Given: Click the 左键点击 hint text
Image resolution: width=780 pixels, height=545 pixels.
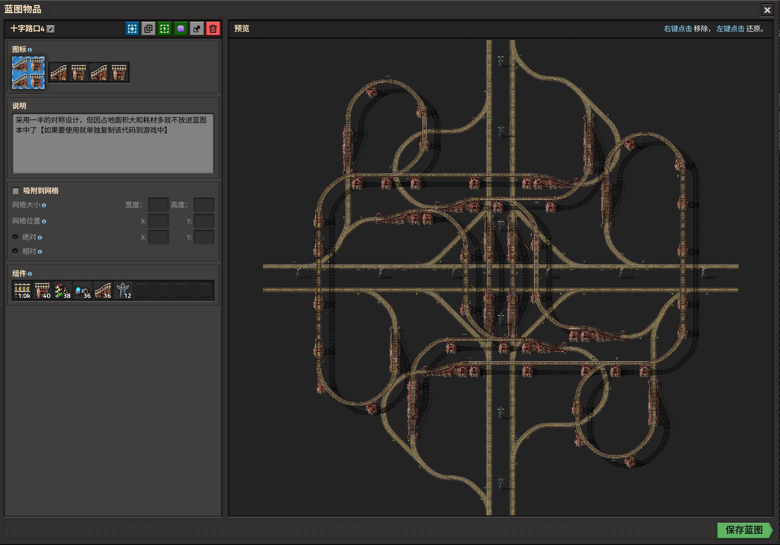Looking at the screenshot, I should [x=730, y=29].
